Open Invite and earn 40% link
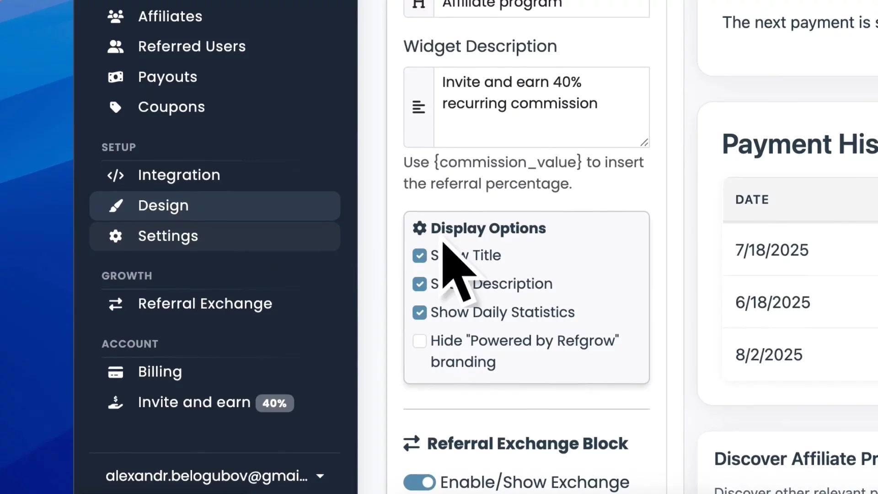Image resolution: width=878 pixels, height=494 pixels. [x=194, y=403]
